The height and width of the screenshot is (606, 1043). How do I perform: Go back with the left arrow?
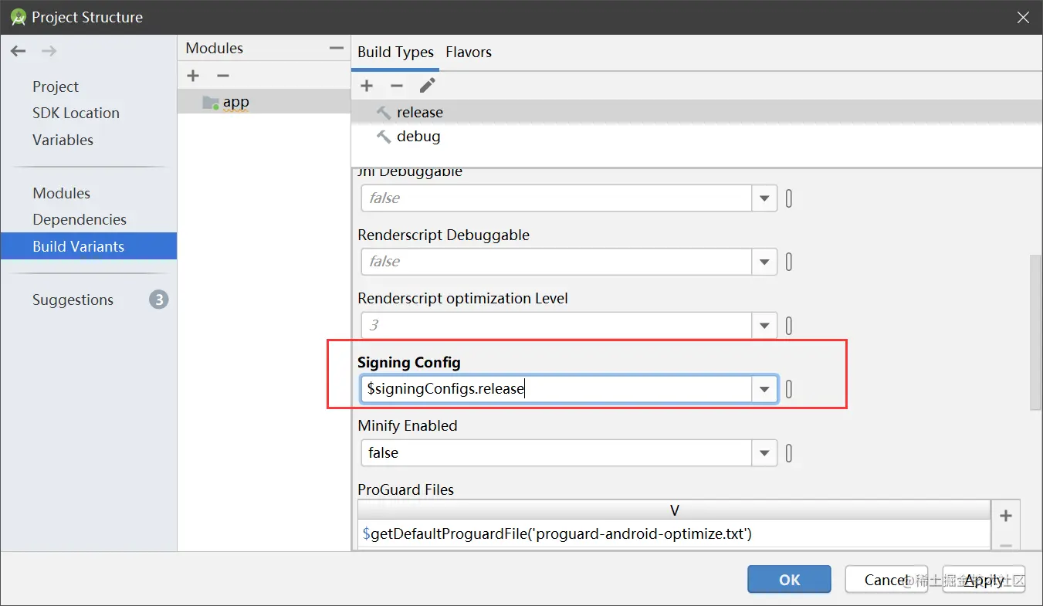(x=18, y=52)
